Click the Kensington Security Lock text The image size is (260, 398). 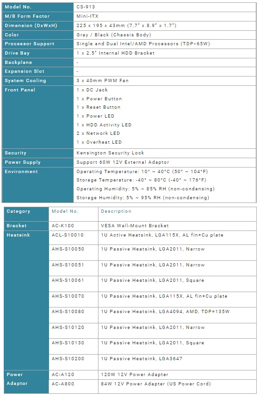110,153
